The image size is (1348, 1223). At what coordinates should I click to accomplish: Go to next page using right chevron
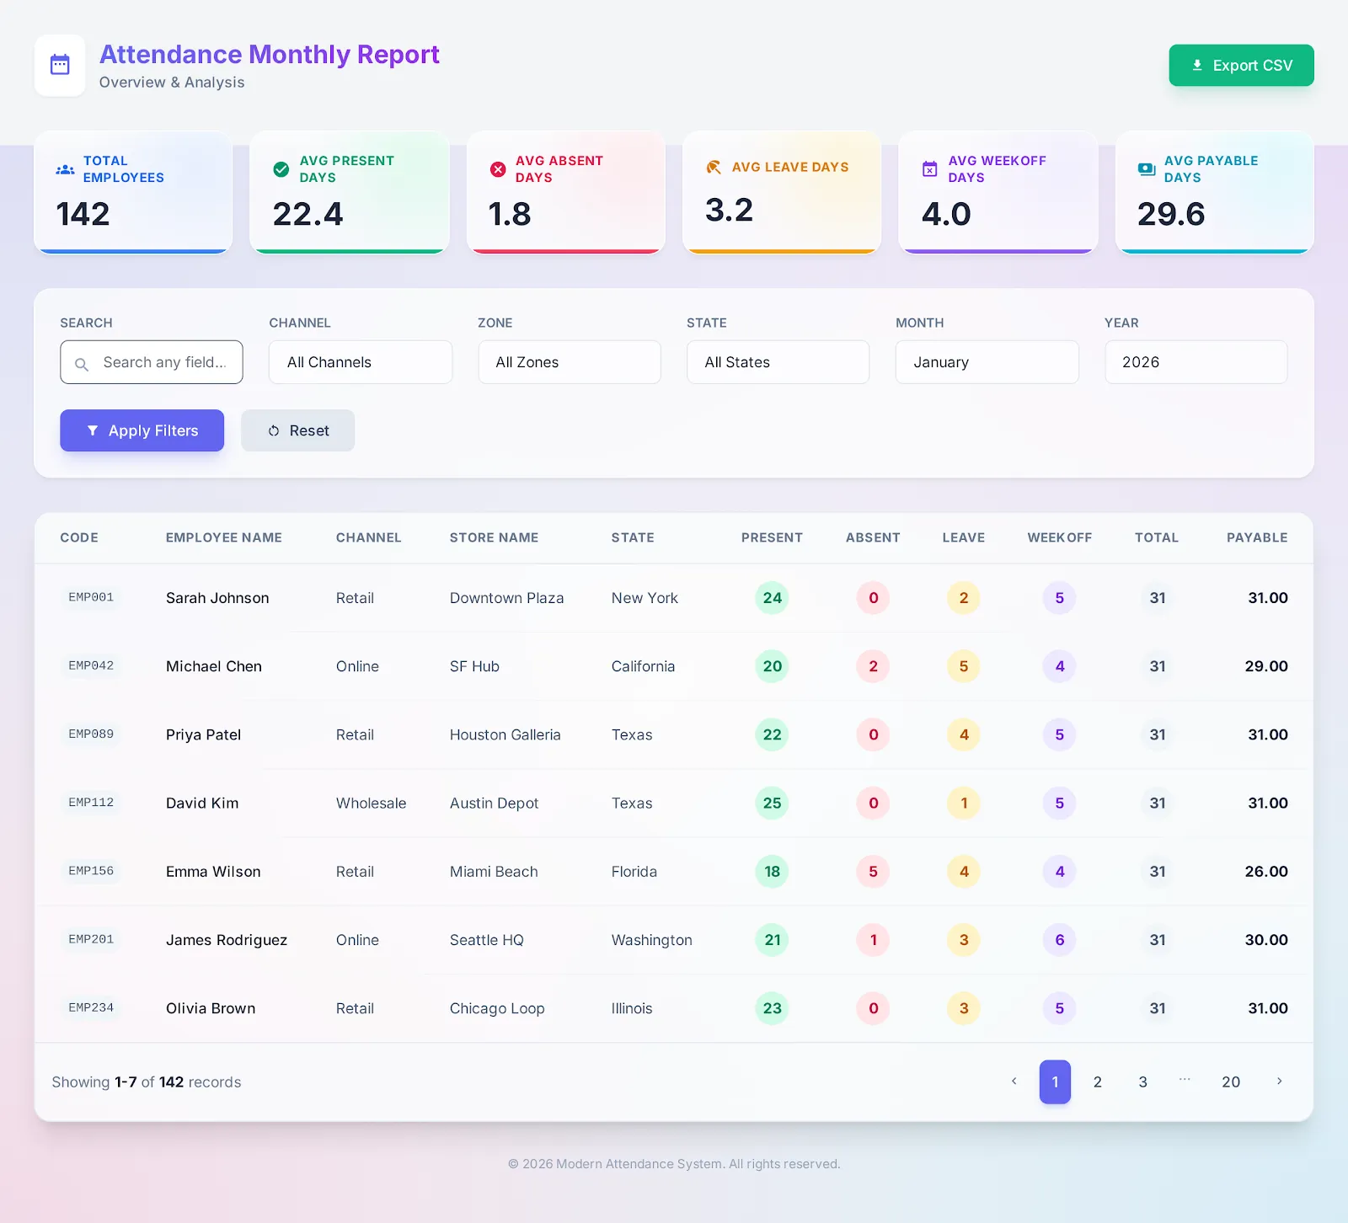[x=1279, y=1081]
